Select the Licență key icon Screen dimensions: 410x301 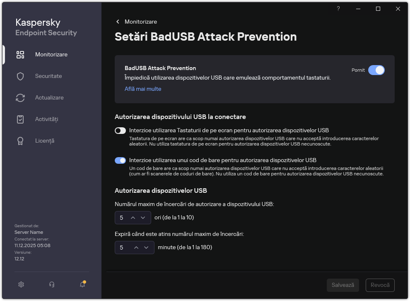(x=20, y=141)
